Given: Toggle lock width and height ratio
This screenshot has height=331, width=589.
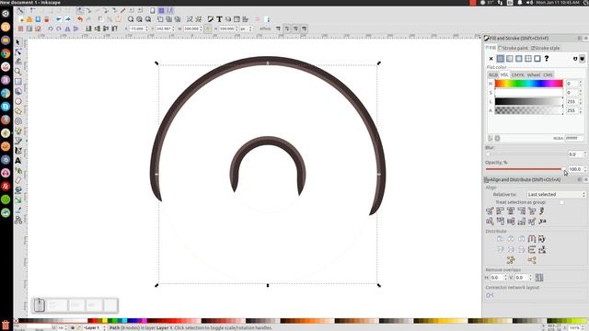Looking at the screenshot, I should point(207,29).
